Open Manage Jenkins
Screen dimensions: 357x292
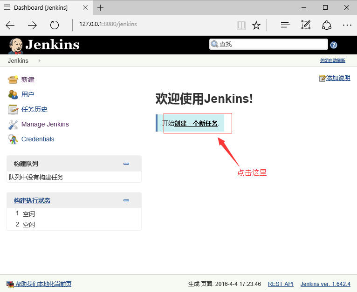(45, 124)
